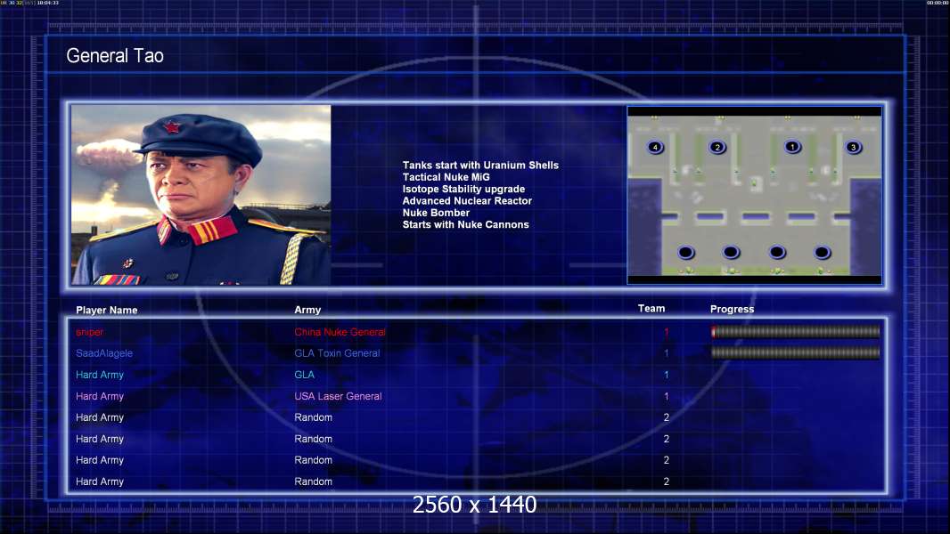Click the team number in USA Laser General row

(x=666, y=396)
